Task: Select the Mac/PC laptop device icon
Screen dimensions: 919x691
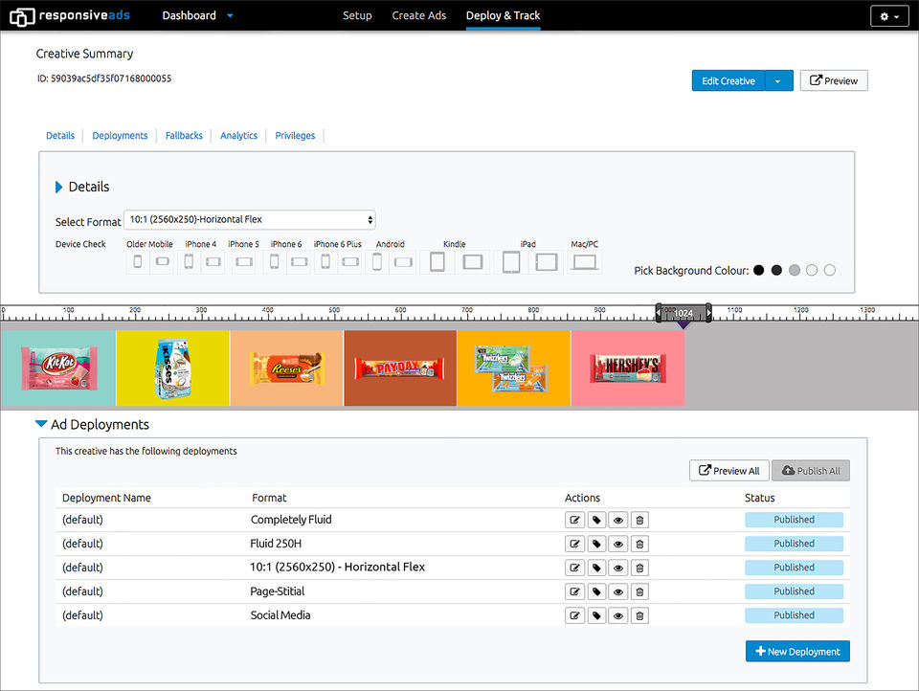Action: [584, 261]
